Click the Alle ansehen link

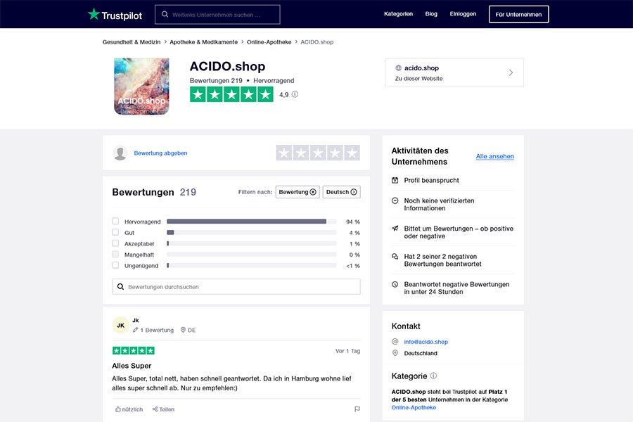[x=495, y=156]
